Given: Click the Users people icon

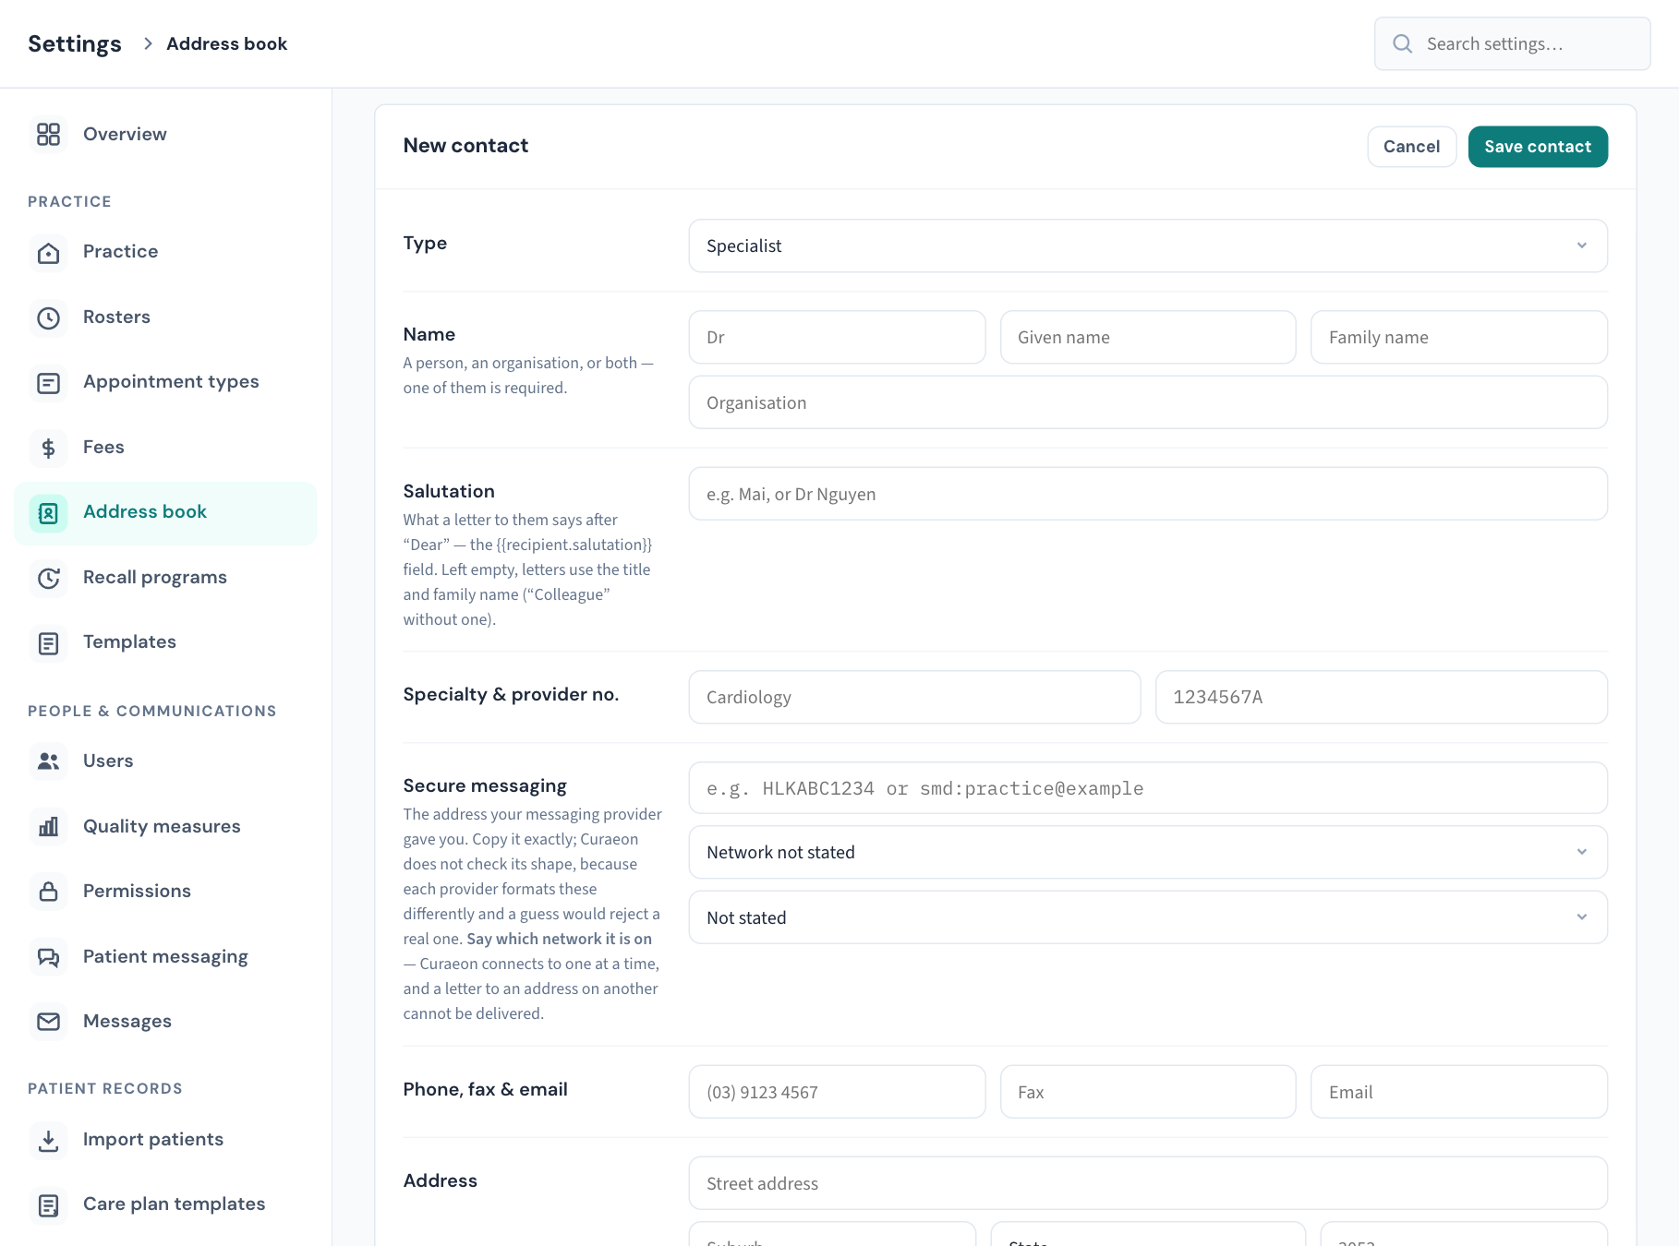Looking at the screenshot, I should coord(48,761).
